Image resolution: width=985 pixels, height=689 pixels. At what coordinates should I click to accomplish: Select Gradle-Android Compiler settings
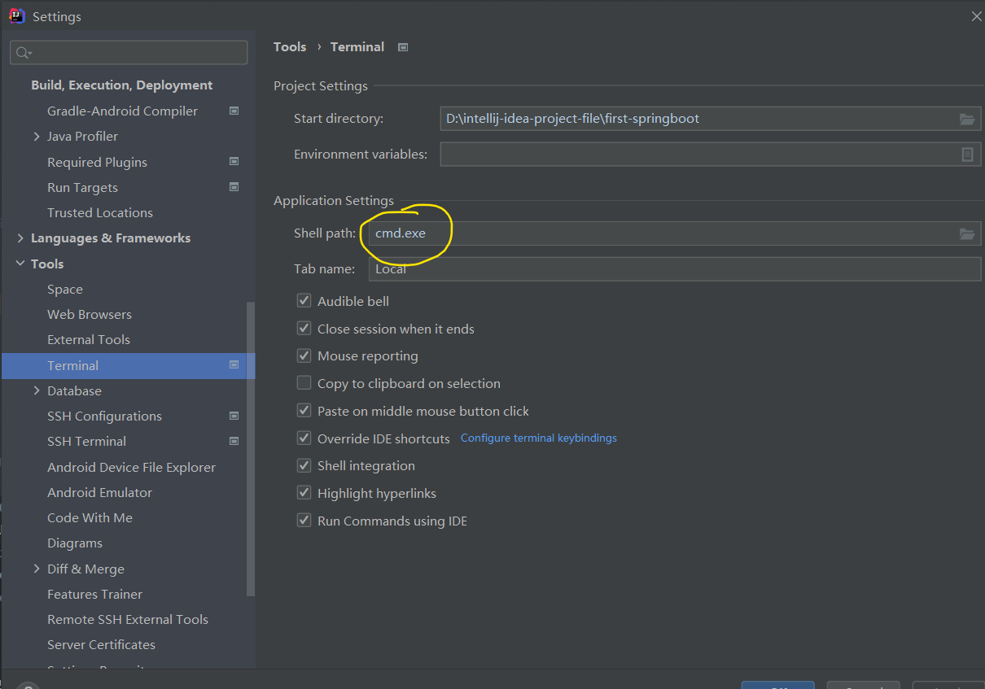point(122,111)
